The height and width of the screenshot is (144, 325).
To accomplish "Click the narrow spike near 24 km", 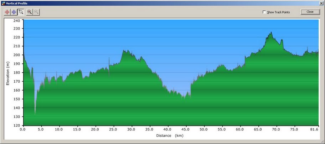I will tap(109, 58).
